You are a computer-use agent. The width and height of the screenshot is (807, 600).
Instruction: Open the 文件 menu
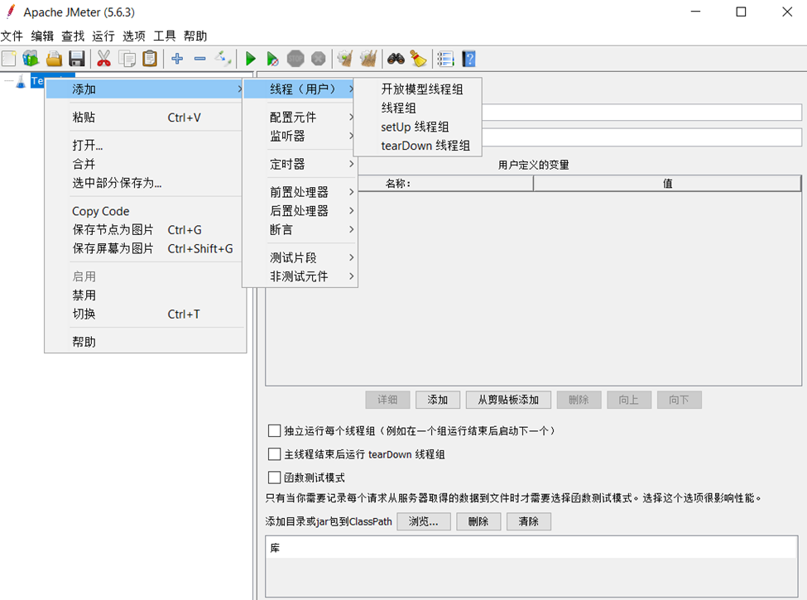[12, 36]
